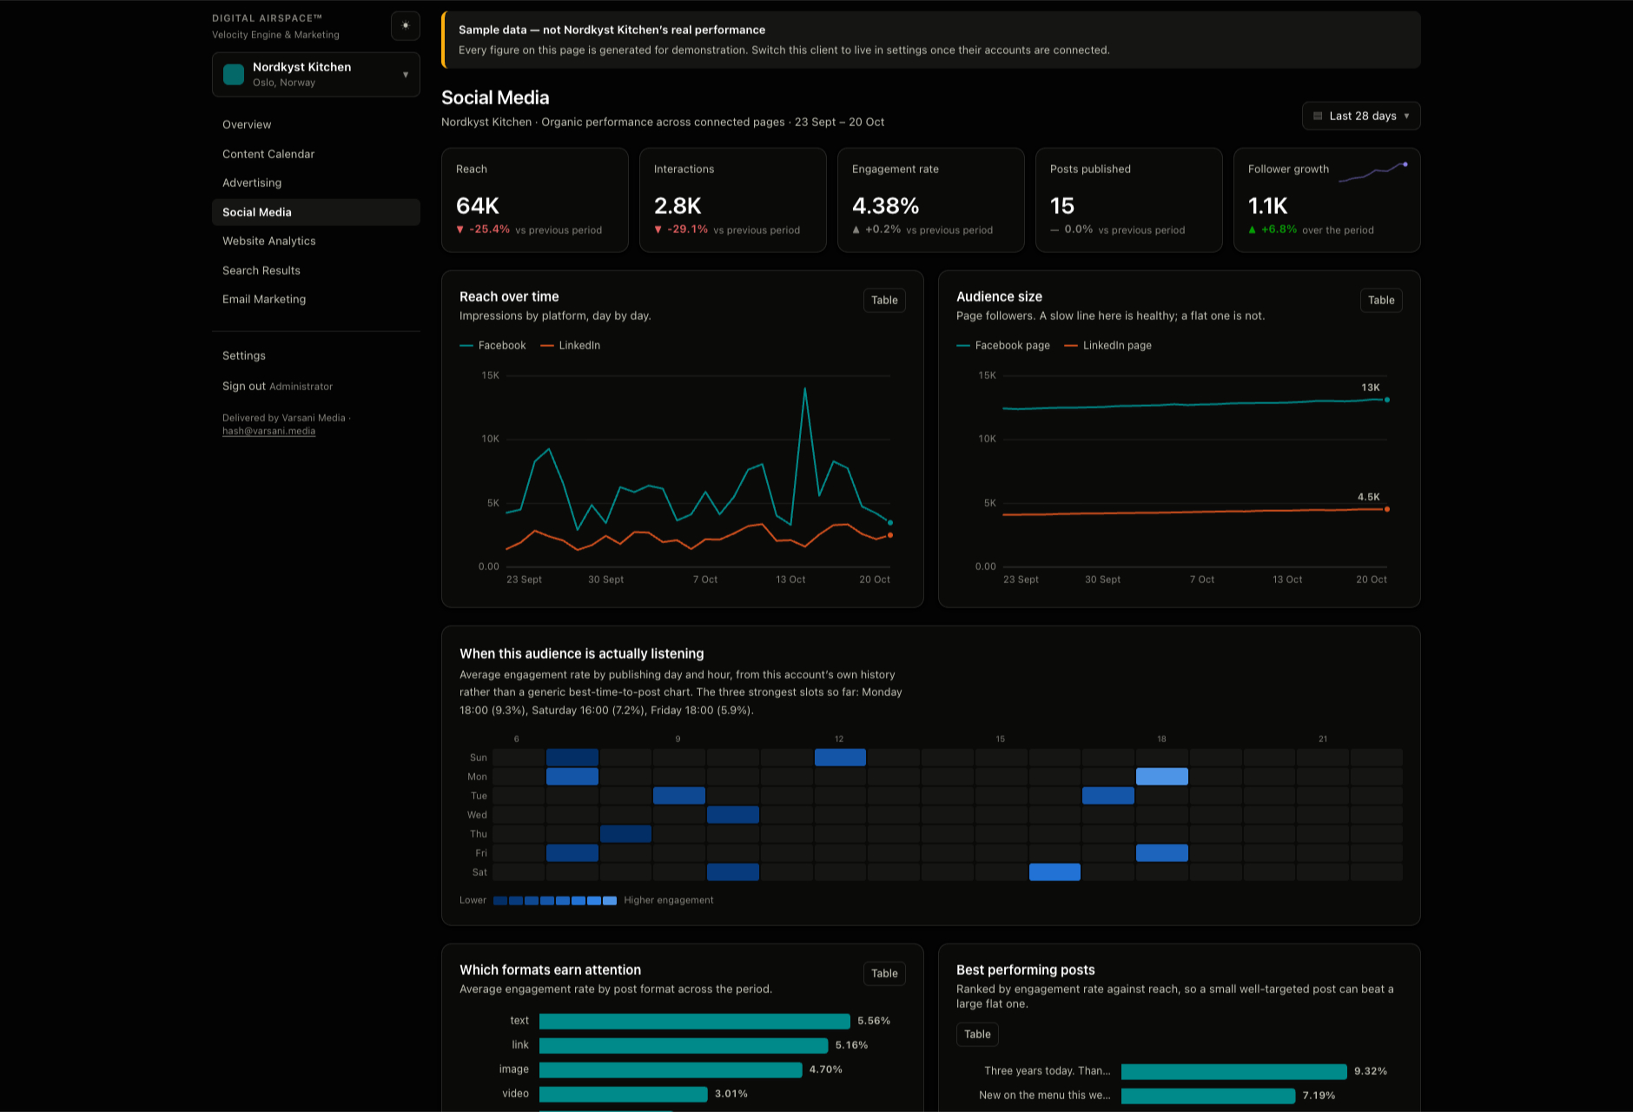Click the Engagement rate 4.38% card
Viewport: 1633px width, 1112px height.
tap(931, 200)
